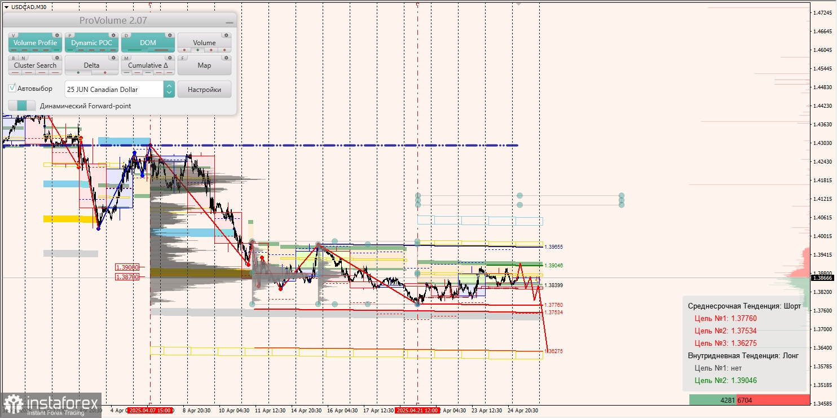
Task: Enable the Delta indicator button
Action: (x=91, y=65)
